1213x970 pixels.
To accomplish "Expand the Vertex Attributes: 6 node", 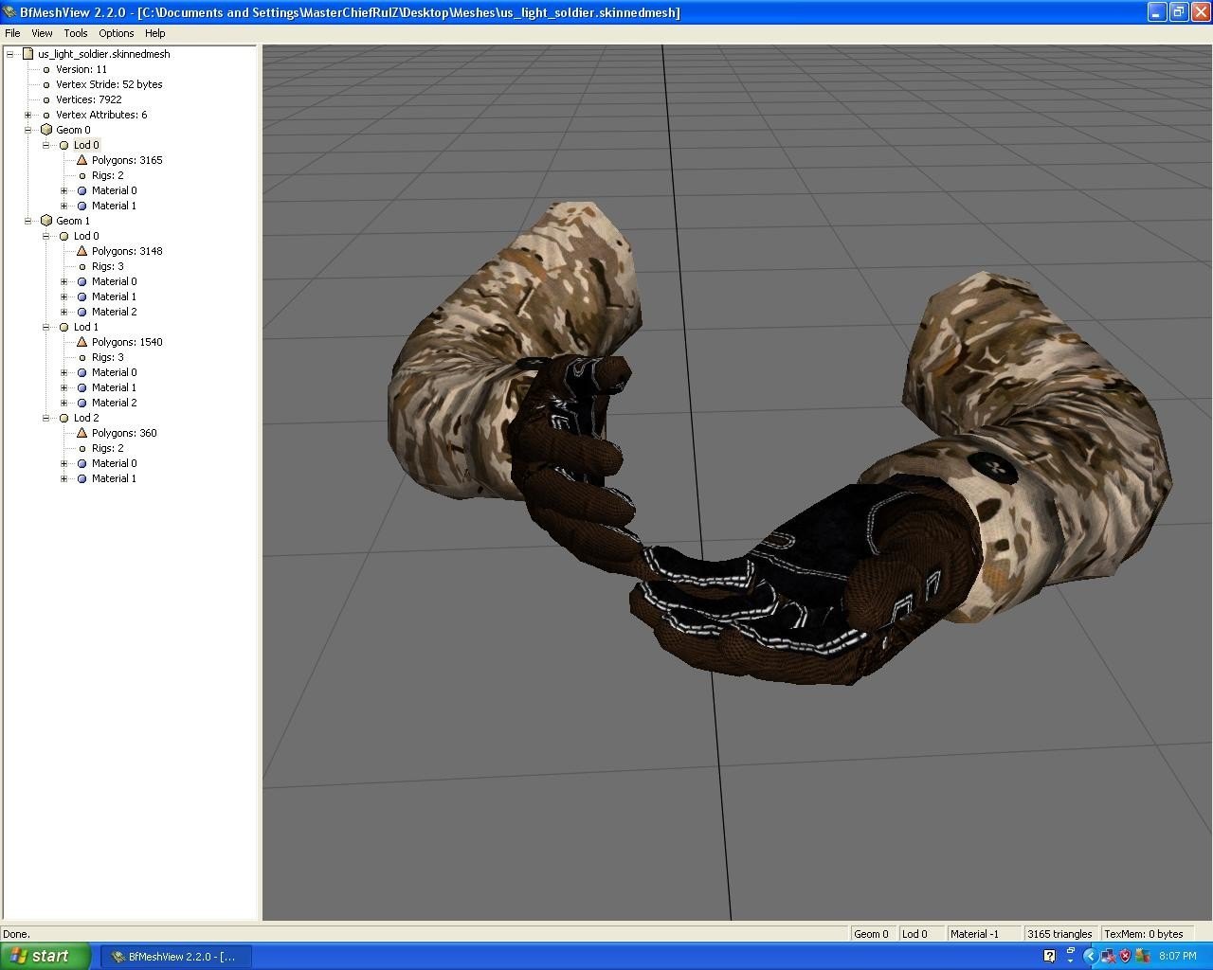I will pyautogui.click(x=28, y=115).
